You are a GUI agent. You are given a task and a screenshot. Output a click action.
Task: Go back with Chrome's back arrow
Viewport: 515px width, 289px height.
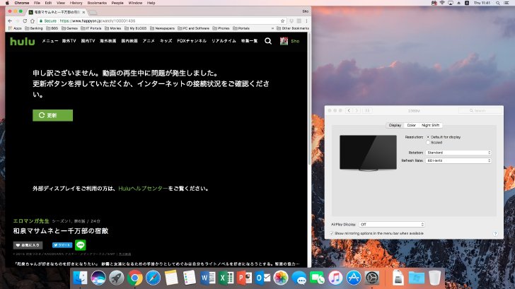click(x=10, y=20)
